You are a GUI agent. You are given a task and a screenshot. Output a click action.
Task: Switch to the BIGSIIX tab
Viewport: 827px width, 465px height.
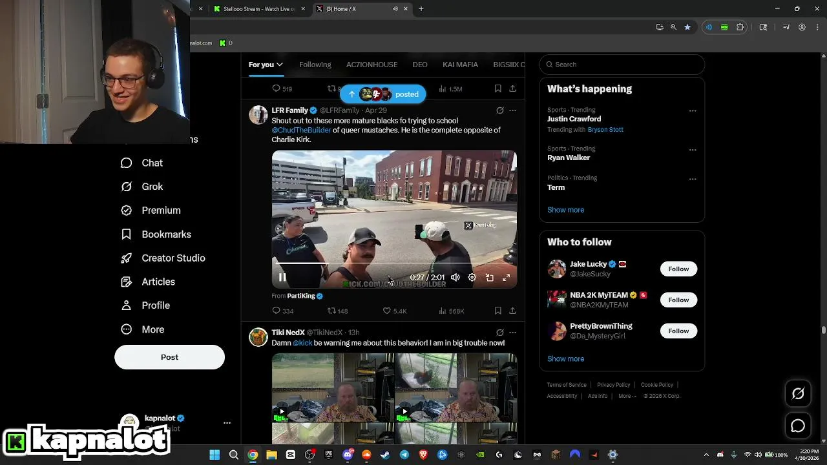(508, 65)
